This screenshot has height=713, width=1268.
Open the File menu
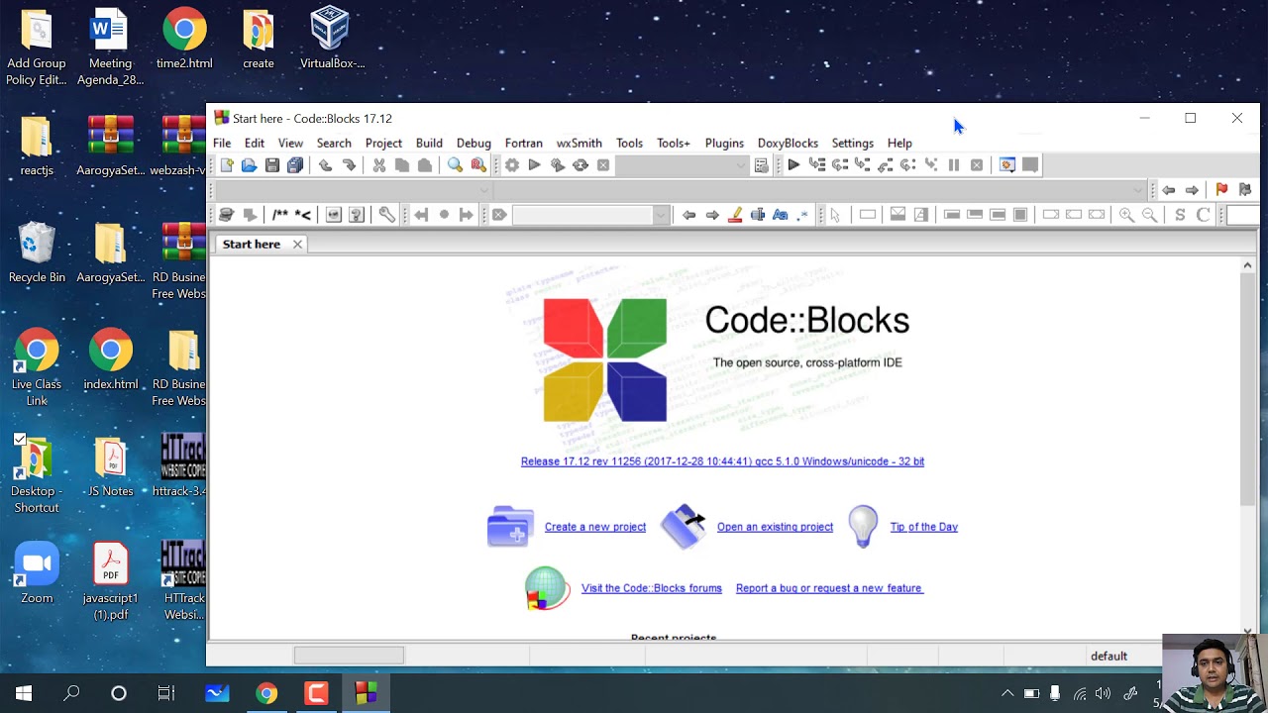coord(222,143)
